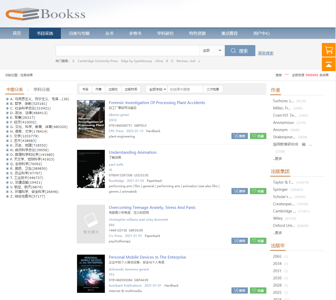Screen dimensions: 336x300
Task: Open the 全部字段 field dropdown
Action: click(157, 89)
